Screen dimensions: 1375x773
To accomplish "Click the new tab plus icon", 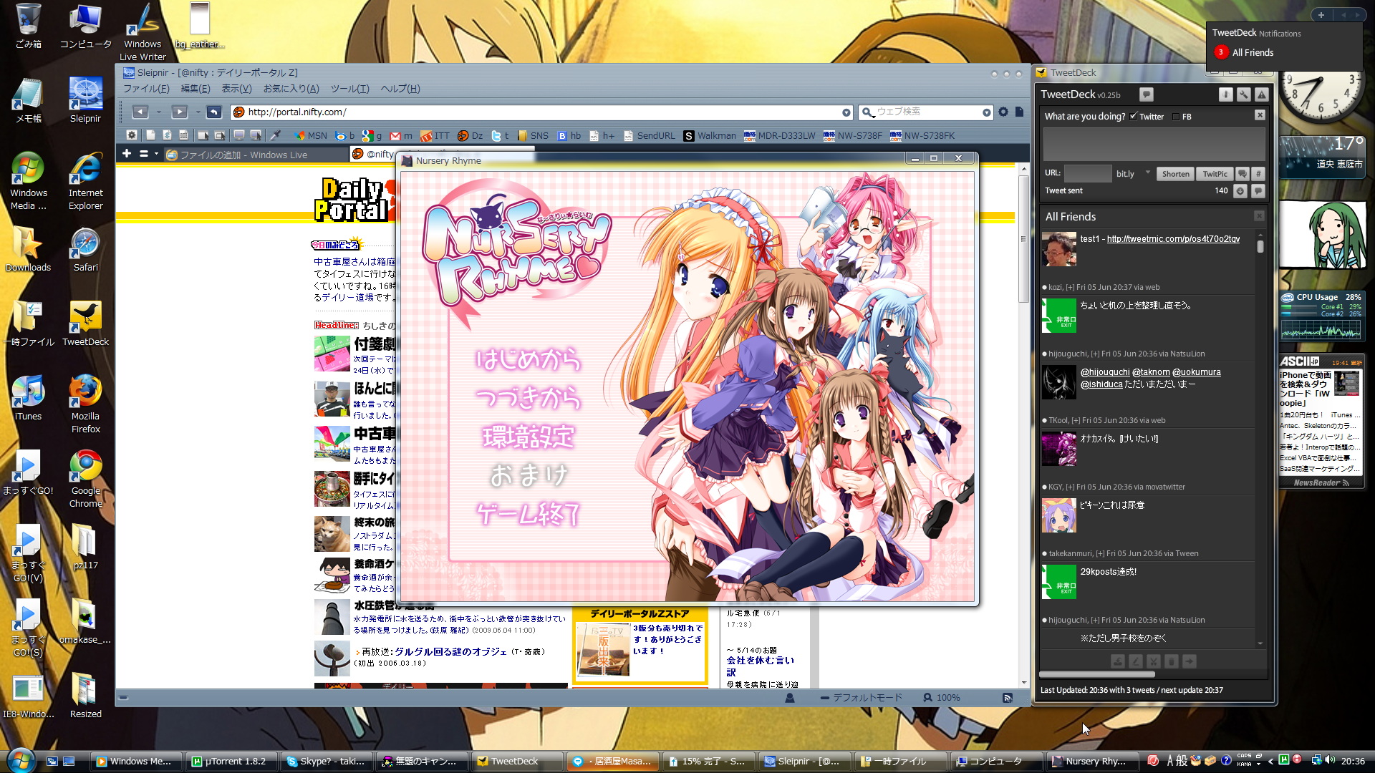I will pyautogui.click(x=127, y=154).
